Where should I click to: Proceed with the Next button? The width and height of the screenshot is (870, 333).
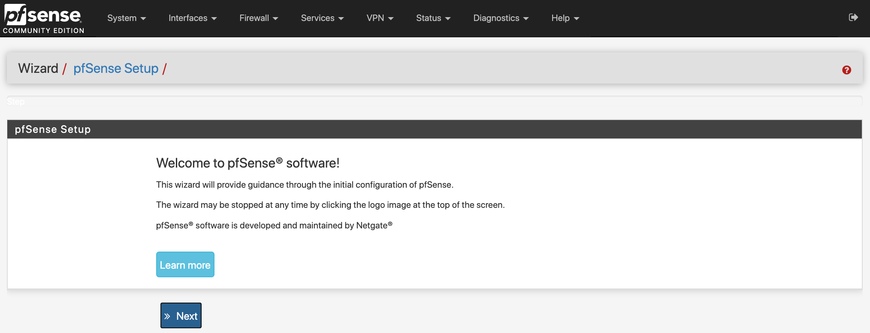pyautogui.click(x=181, y=315)
